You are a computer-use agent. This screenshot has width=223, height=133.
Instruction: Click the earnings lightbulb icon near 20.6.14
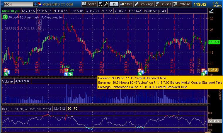tap(66, 74)
